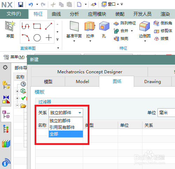Select the point plus sketch tool

click(49, 38)
